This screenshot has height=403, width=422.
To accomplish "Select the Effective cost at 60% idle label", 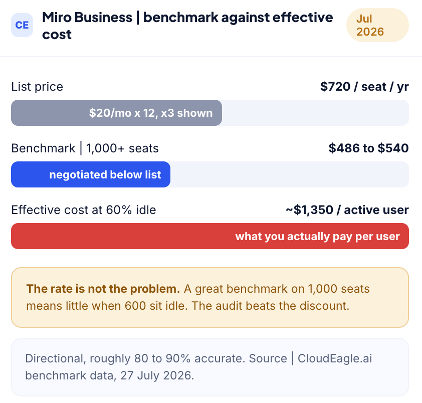I will pyautogui.click(x=84, y=210).
